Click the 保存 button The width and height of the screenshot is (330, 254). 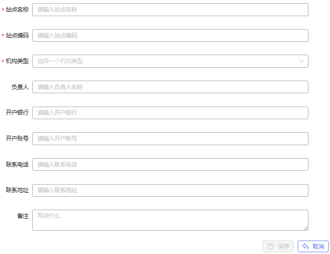278,246
